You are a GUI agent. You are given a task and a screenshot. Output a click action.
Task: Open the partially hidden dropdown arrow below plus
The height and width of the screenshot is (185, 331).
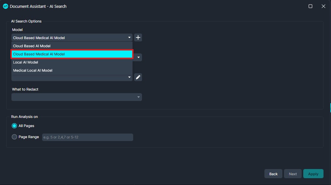coord(138,57)
